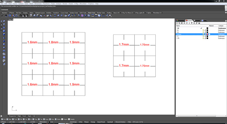Select the cylinder tool in left sidebar
The width and height of the screenshot is (227, 124).
(x=4, y=34)
